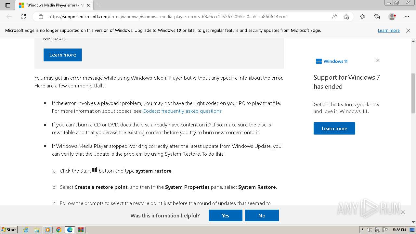
Task: Click Learn more in the Windows 11 ad
Action: (x=334, y=128)
